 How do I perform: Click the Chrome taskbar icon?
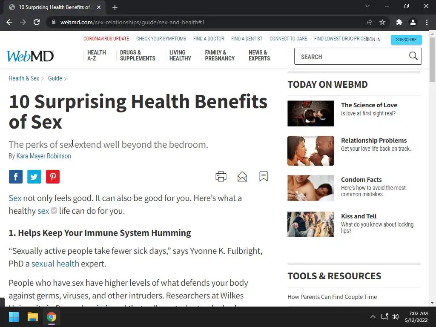52,317
